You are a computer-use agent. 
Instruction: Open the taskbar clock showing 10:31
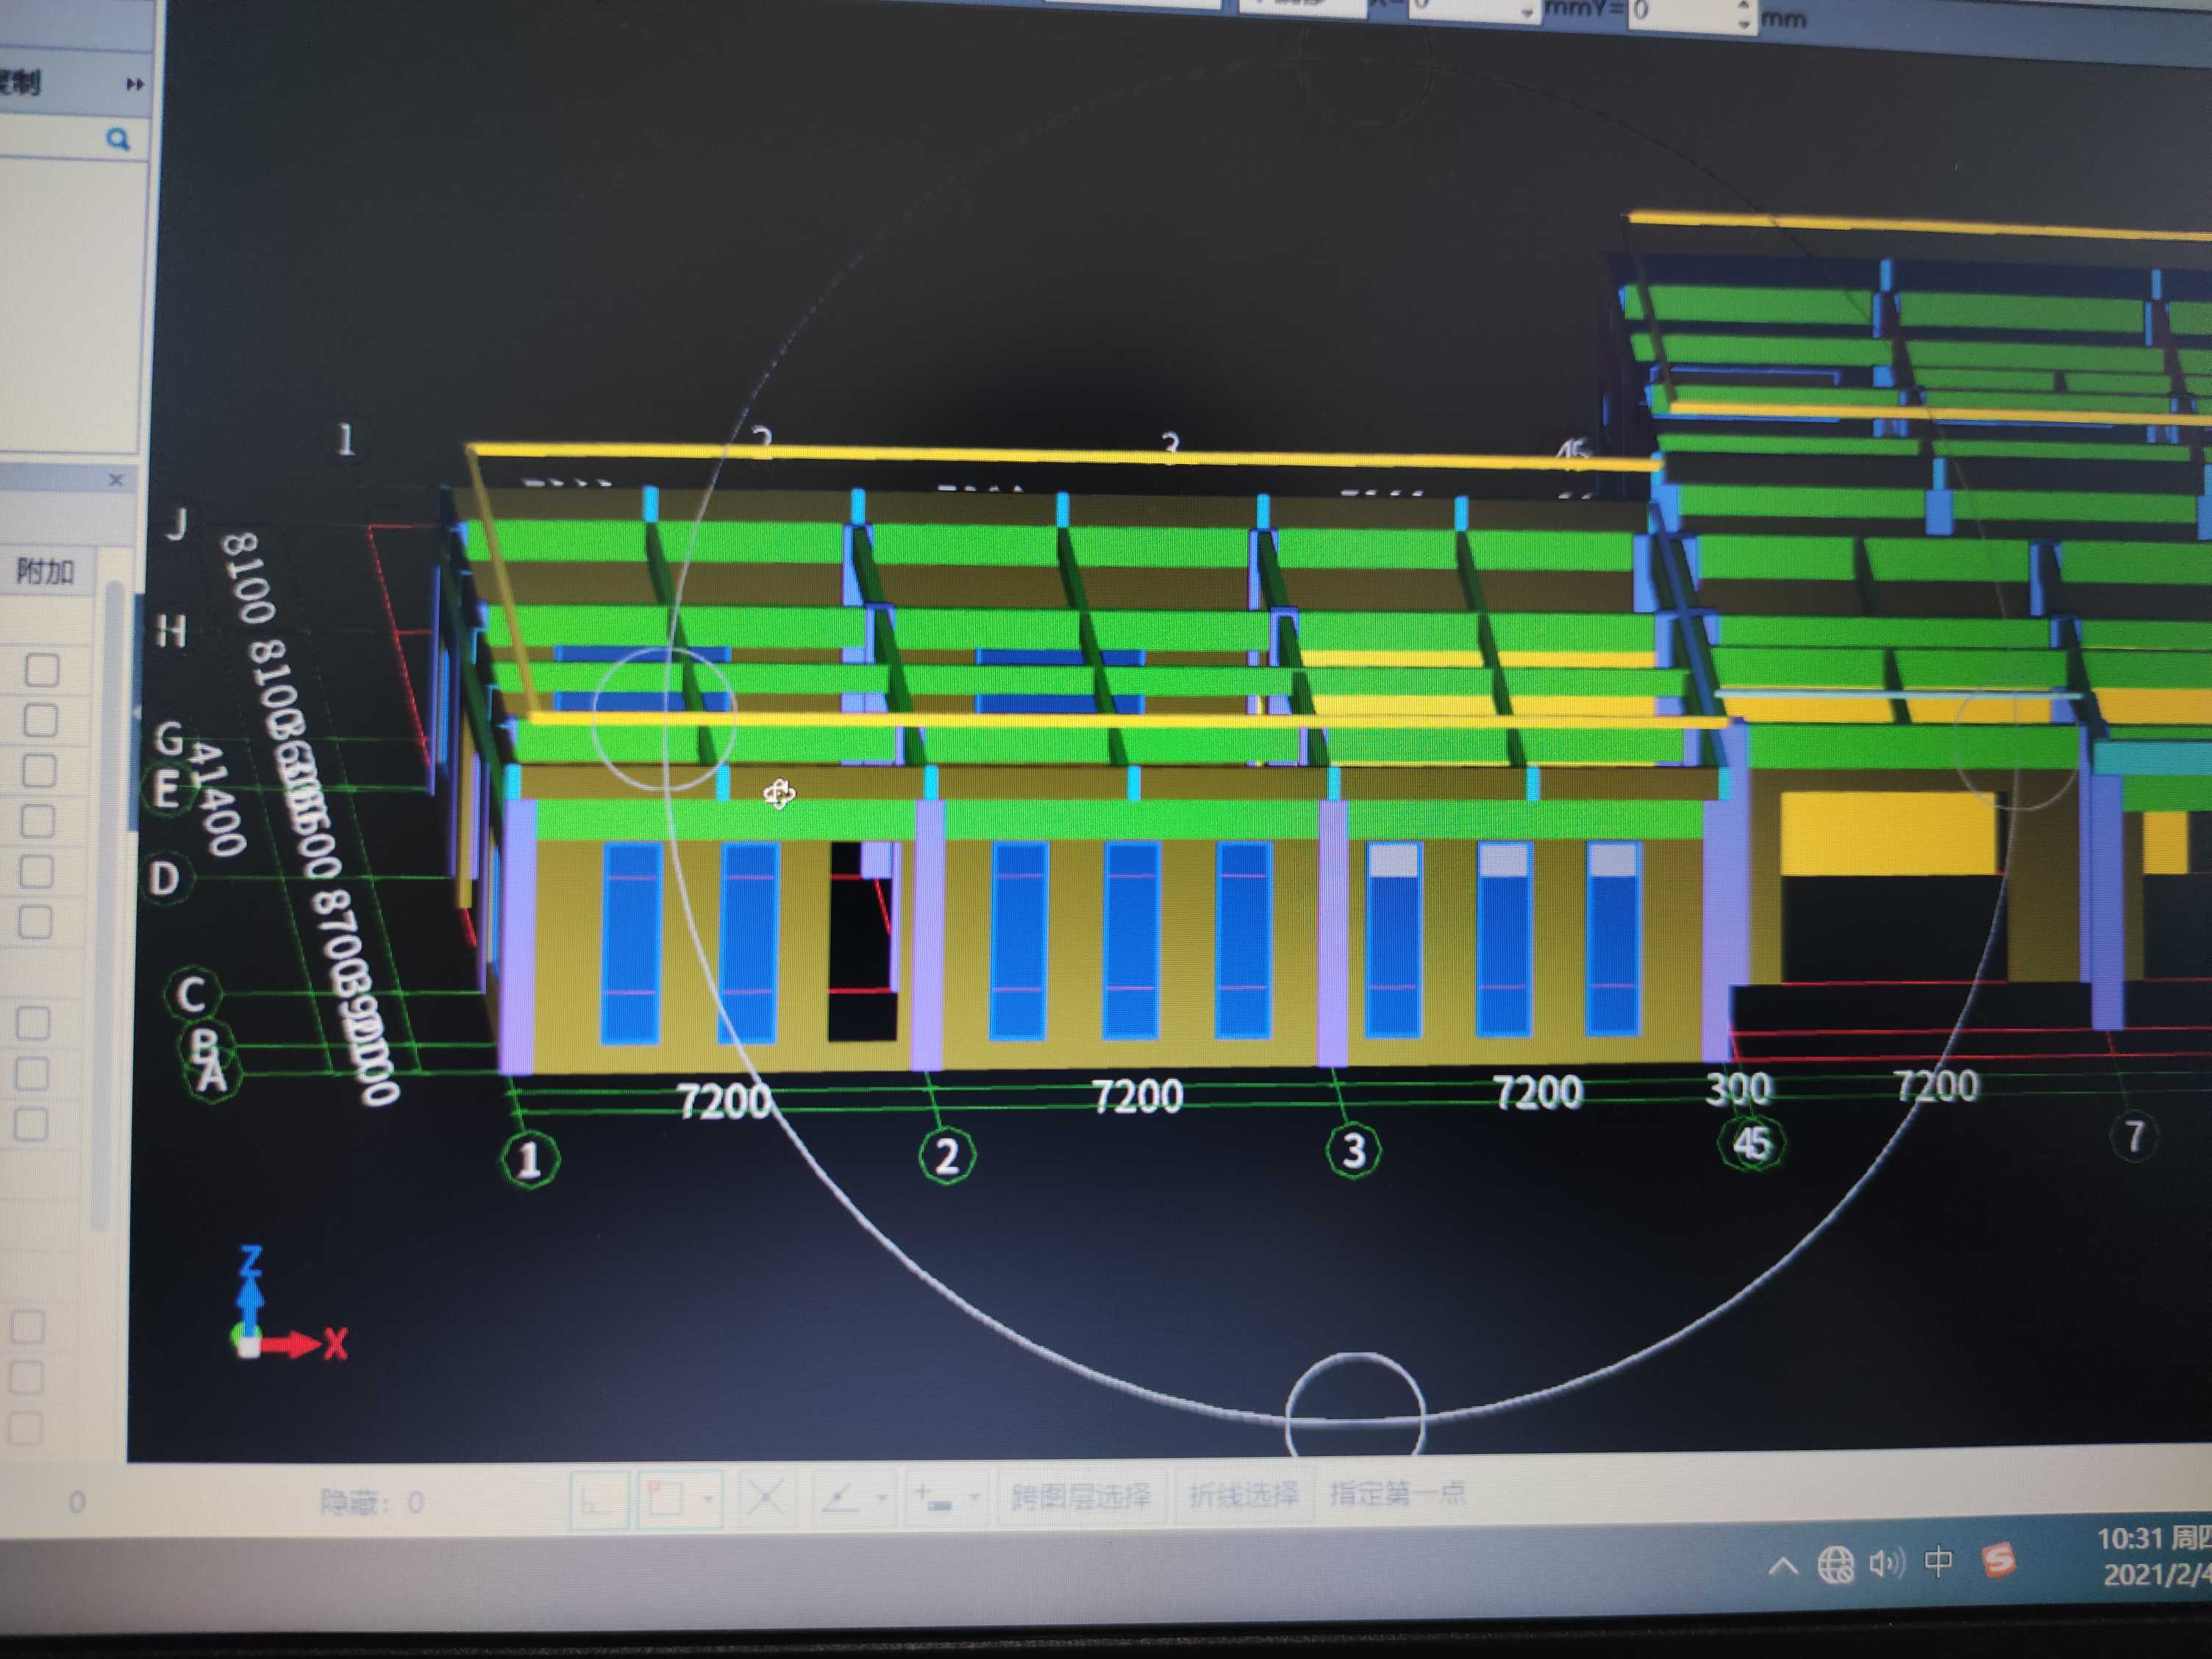pos(2154,1556)
